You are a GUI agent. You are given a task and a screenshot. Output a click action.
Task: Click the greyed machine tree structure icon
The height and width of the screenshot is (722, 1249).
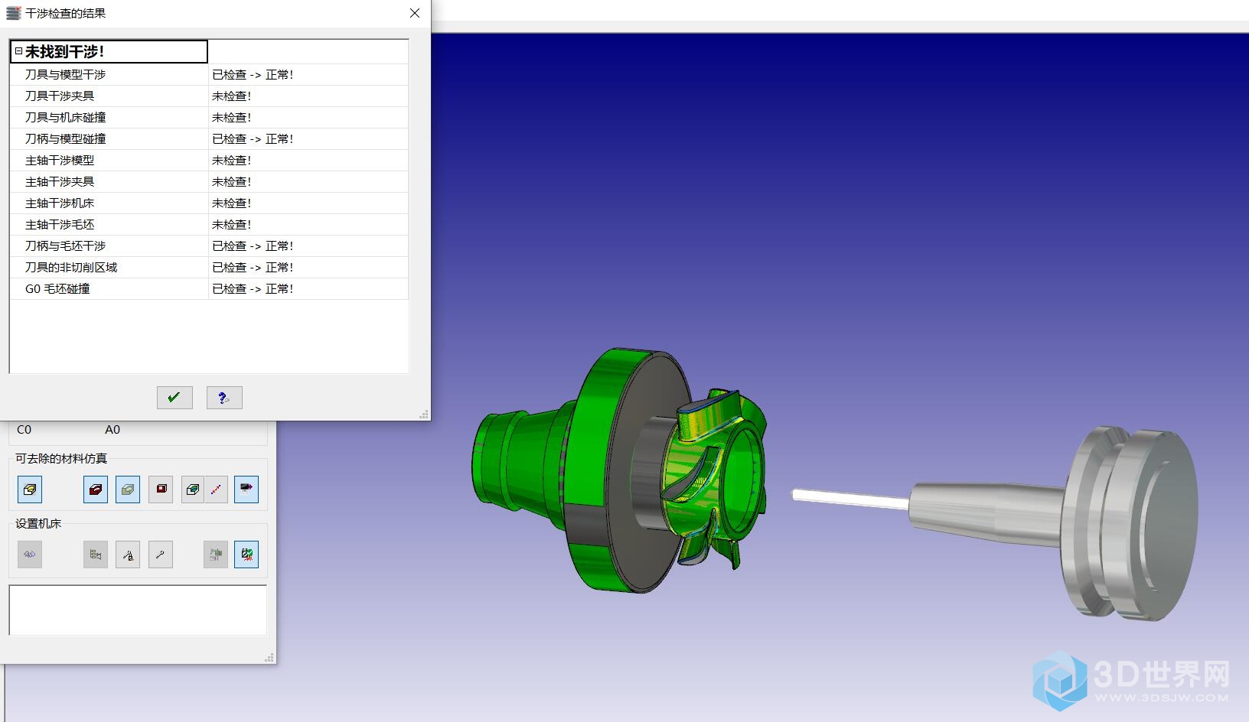coord(96,555)
